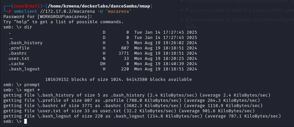The width and height of the screenshot is (294, 127).
Task: Select .profile in the directory listing
Action: tap(19, 48)
